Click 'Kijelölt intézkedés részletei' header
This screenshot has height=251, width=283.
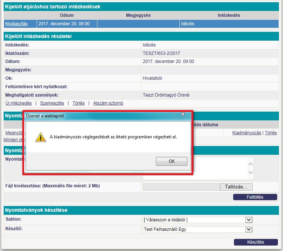tap(141, 36)
